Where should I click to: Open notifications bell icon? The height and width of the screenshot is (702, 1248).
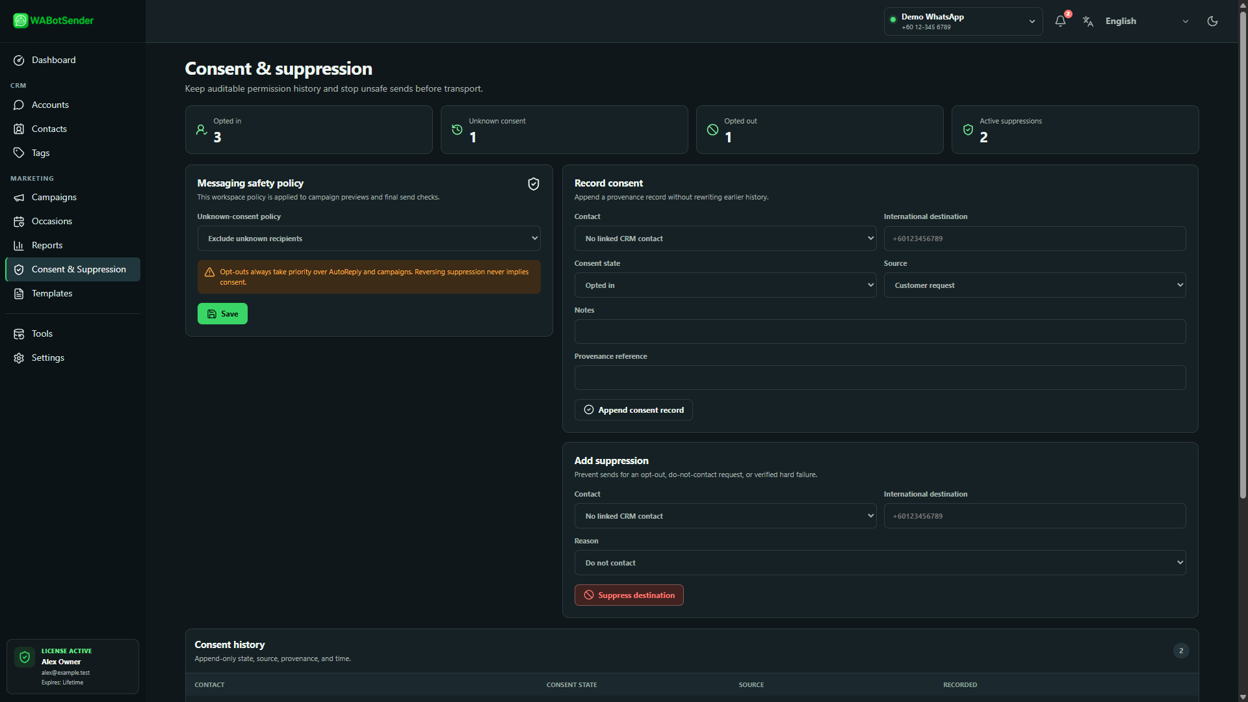coord(1060,21)
